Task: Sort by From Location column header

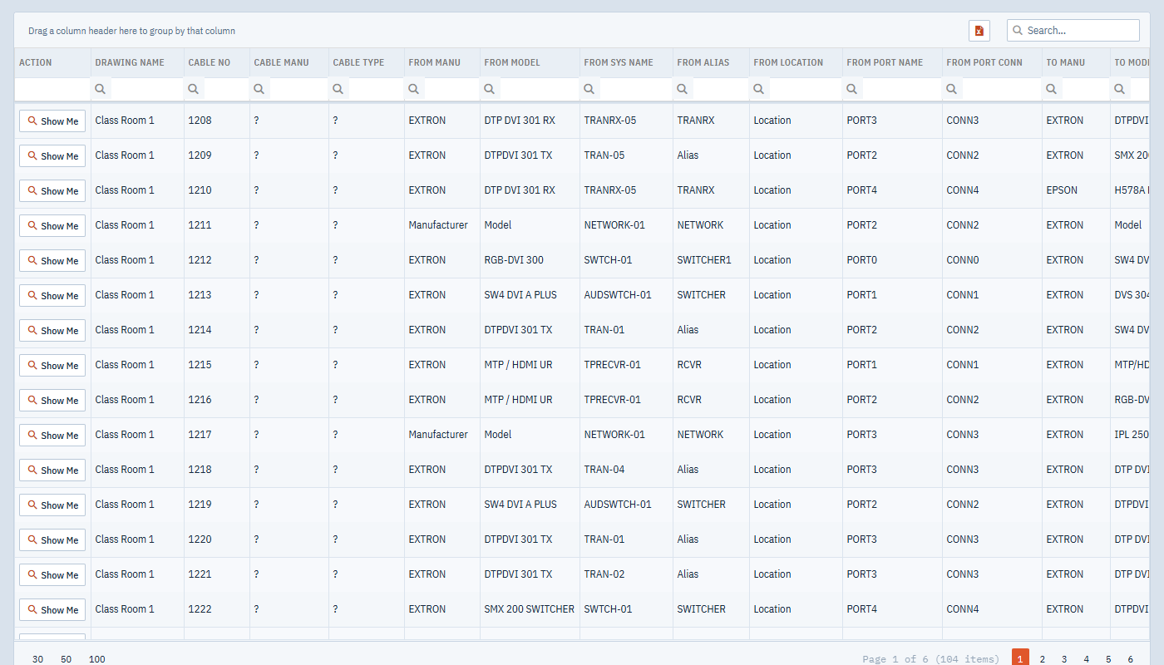Action: 796,62
